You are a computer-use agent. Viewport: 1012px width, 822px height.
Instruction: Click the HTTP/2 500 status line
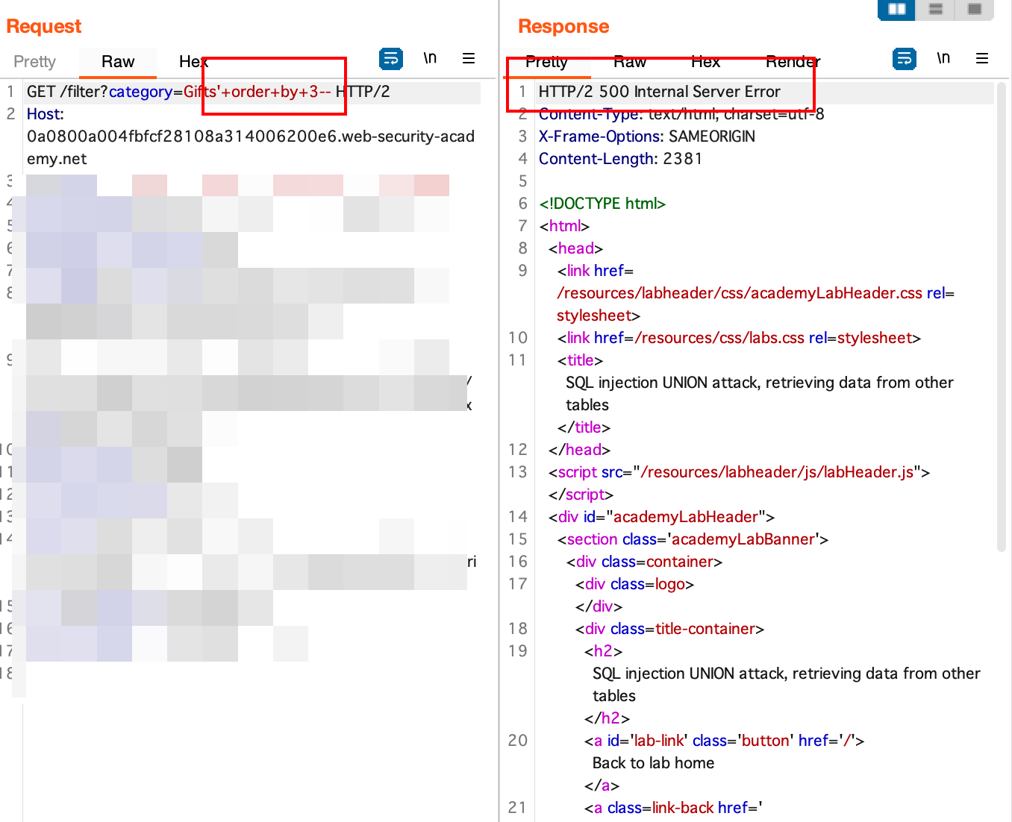(658, 91)
